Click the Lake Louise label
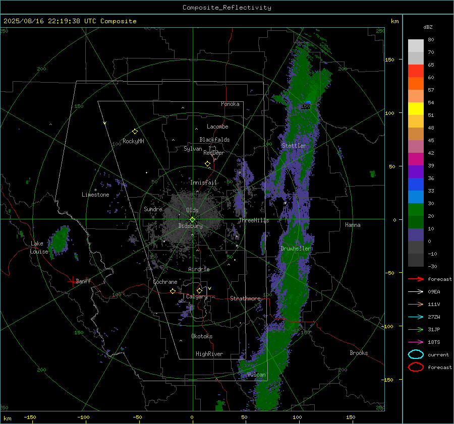454x424 pixels. click(x=39, y=248)
